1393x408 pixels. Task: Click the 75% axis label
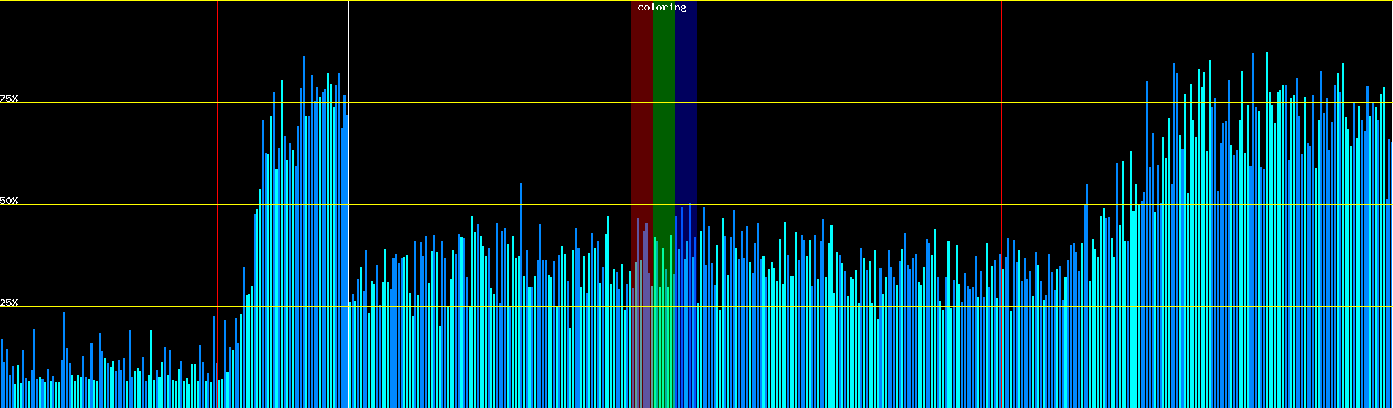point(9,99)
